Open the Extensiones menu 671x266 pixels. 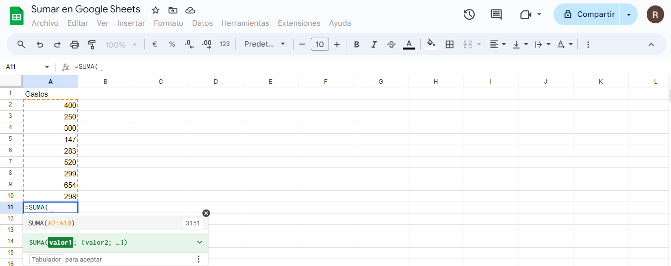(x=299, y=23)
